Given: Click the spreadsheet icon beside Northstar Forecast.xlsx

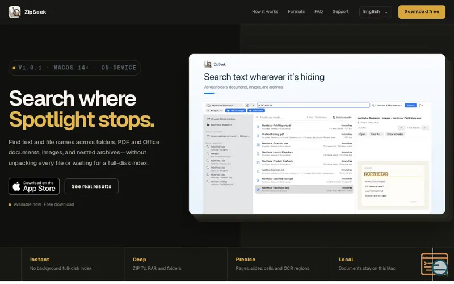Looking at the screenshot, I should (258, 145).
